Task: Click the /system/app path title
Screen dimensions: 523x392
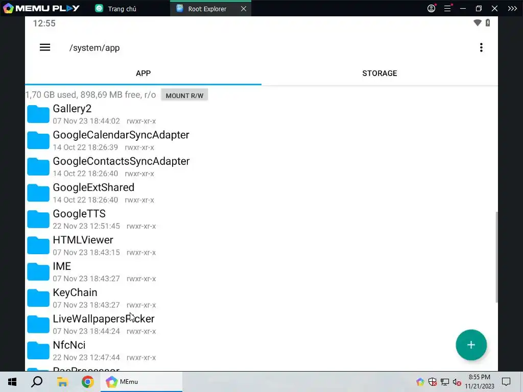Action: [94, 47]
